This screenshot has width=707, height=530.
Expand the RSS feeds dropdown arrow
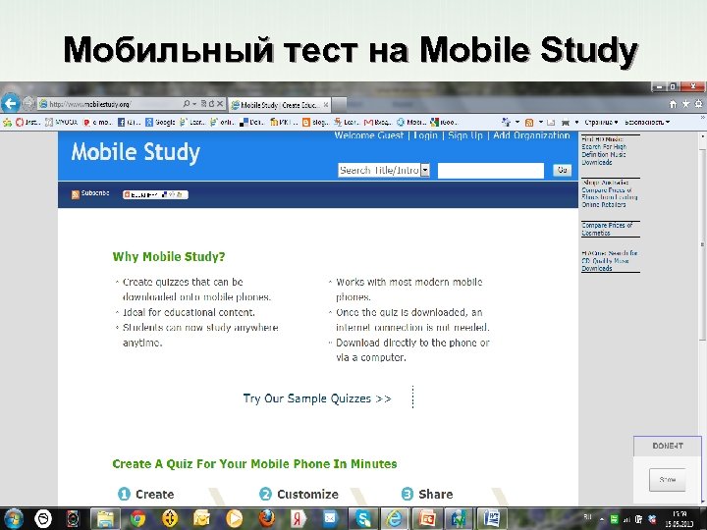[x=540, y=122]
